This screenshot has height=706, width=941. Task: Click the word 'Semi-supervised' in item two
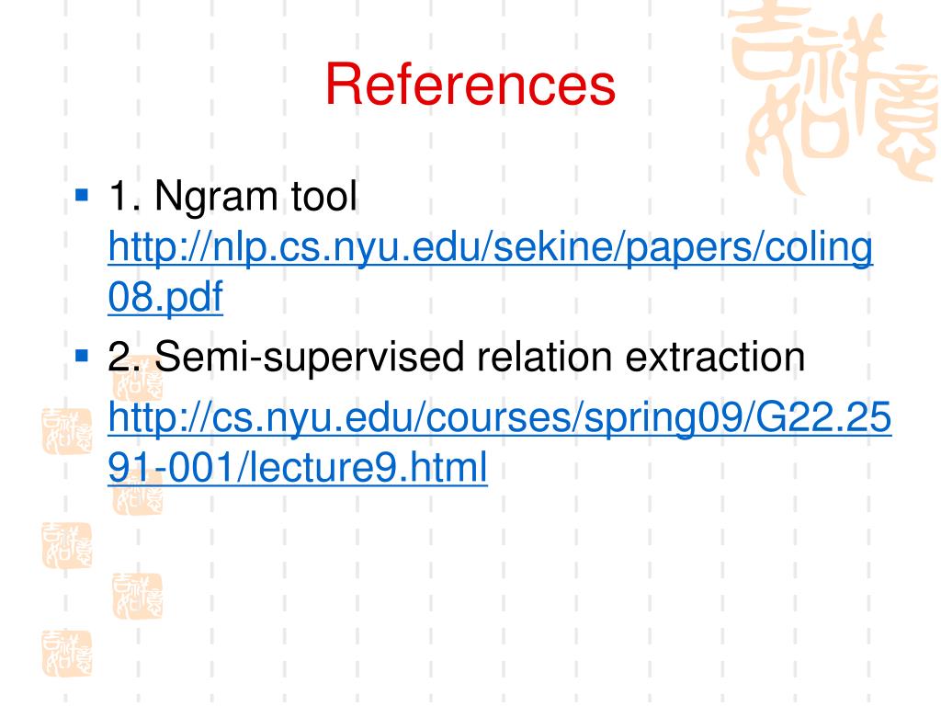pyautogui.click(x=309, y=359)
